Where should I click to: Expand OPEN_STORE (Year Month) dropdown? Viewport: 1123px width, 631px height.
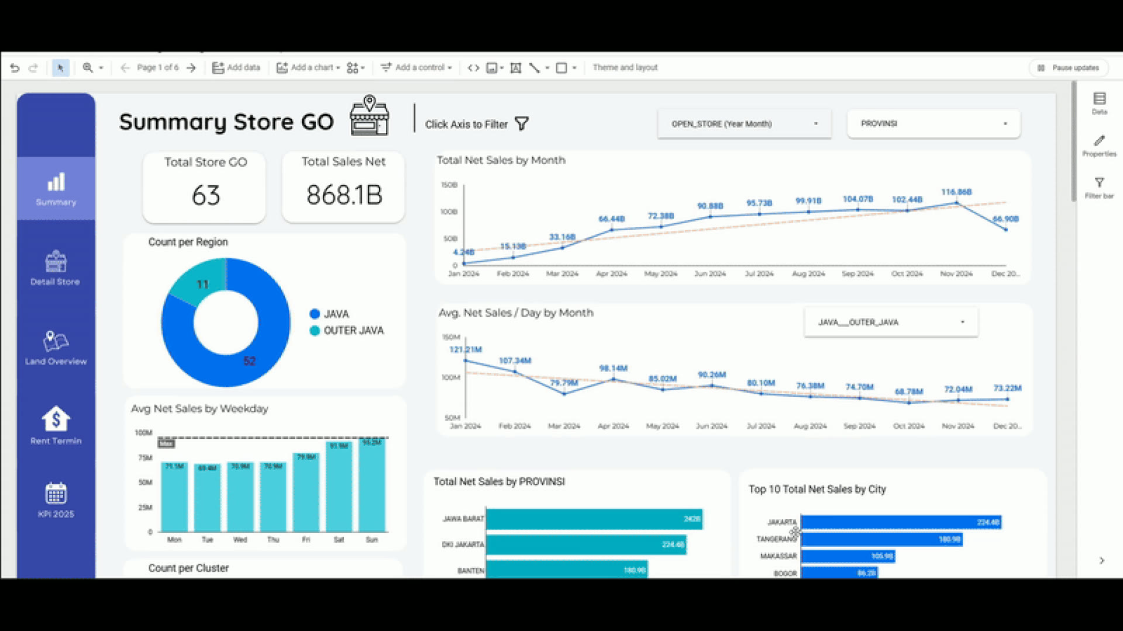point(744,124)
